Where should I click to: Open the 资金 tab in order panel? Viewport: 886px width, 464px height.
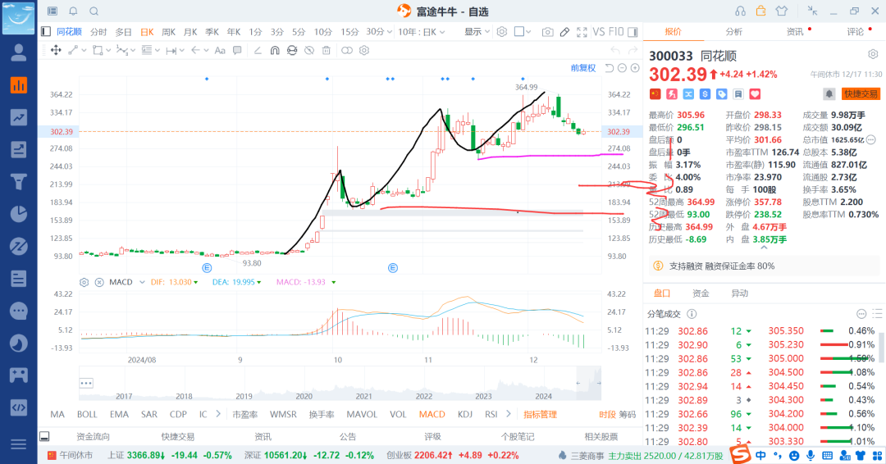coord(701,293)
